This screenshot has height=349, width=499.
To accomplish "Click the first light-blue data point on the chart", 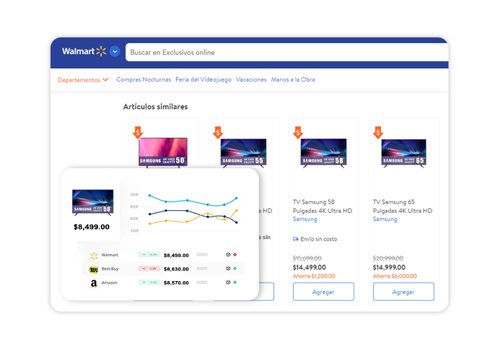I will point(150,196).
